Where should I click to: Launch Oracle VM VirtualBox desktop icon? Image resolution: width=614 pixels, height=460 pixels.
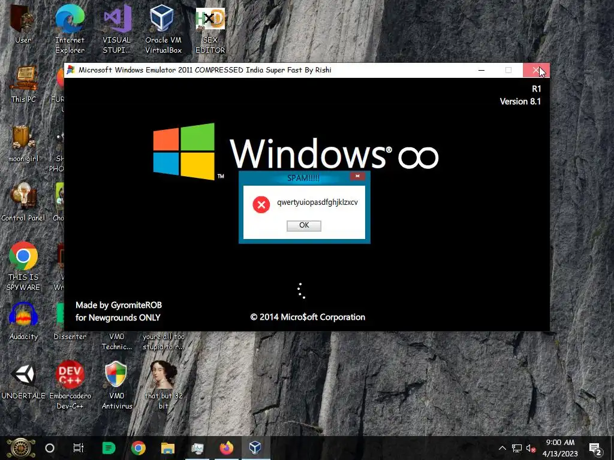pos(163,29)
